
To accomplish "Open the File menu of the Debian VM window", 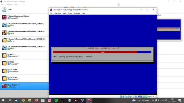I will (51, 13).
